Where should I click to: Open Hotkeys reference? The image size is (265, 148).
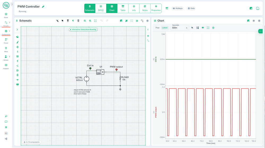178,8
